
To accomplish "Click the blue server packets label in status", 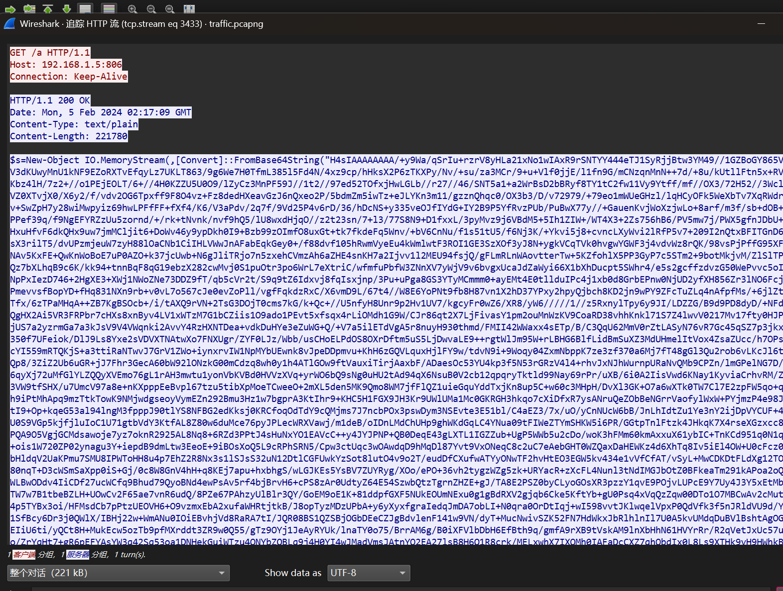I will pos(78,554).
